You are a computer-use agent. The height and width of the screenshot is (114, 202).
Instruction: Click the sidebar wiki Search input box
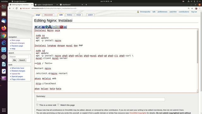coord(19,57)
